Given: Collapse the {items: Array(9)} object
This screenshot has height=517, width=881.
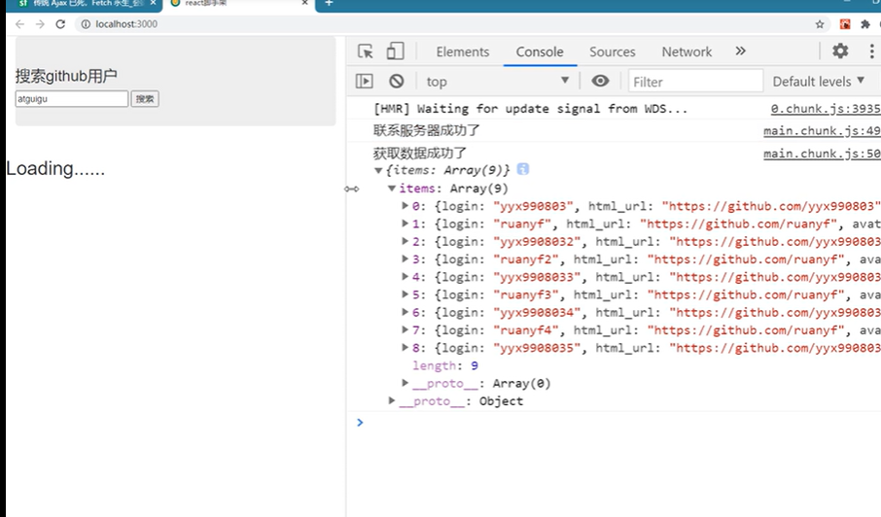Looking at the screenshot, I should point(378,170).
